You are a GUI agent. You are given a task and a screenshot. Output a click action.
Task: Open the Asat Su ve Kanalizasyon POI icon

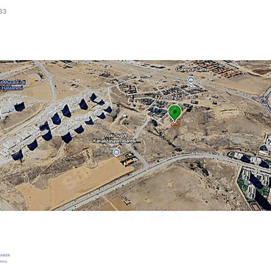click(117, 152)
